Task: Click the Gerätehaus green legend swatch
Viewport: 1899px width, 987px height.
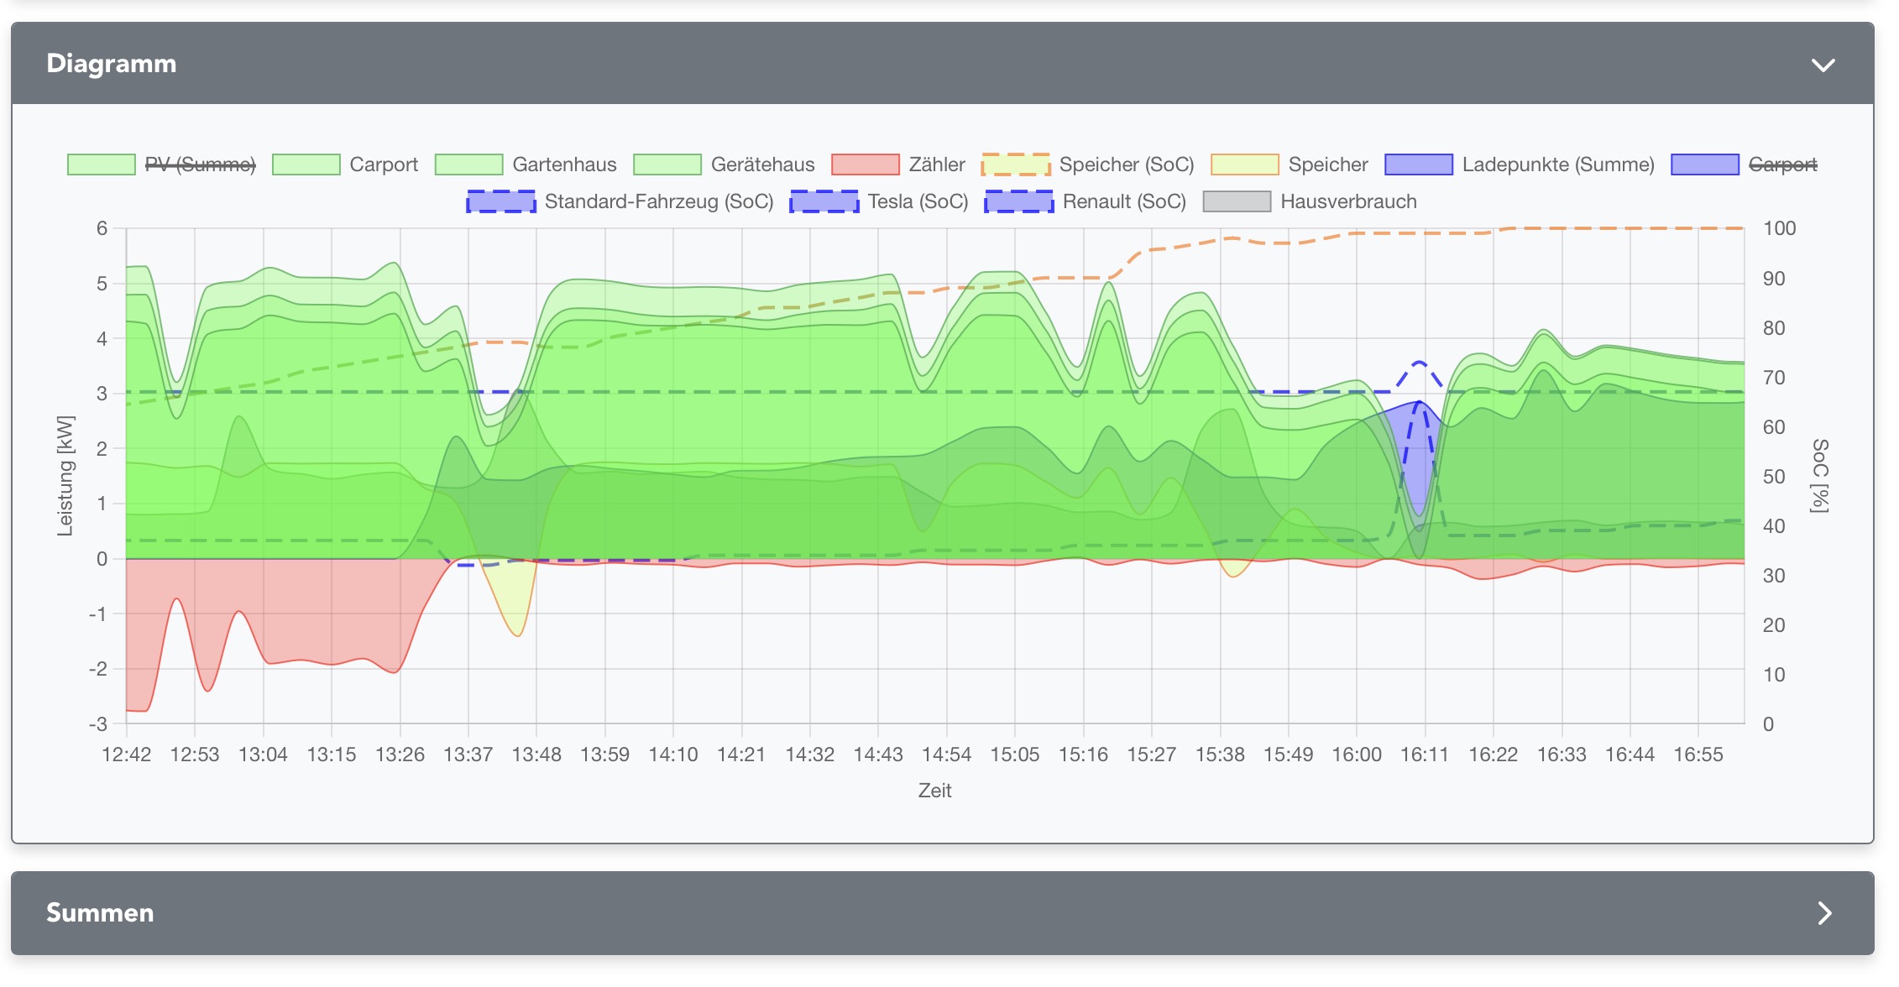Action: click(x=667, y=164)
